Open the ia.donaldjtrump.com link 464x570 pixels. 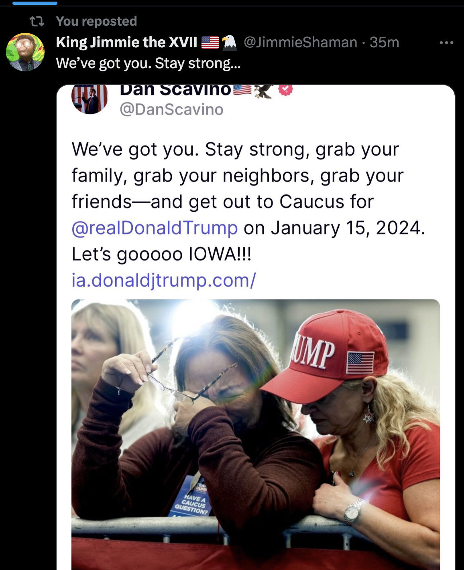coord(164,280)
